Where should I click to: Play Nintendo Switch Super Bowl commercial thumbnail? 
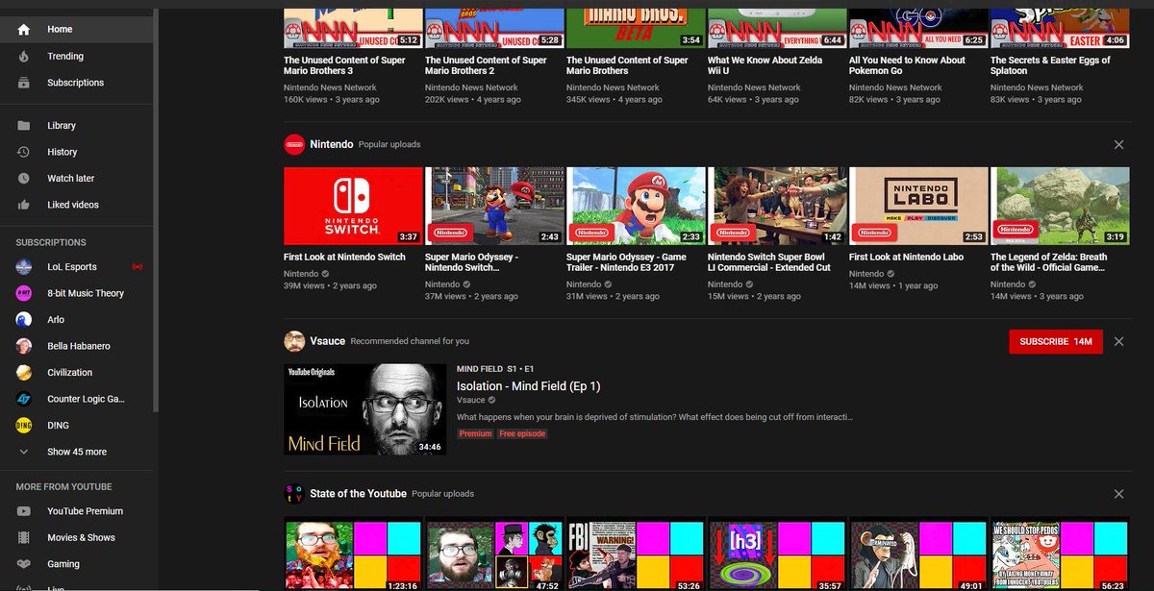[x=777, y=206]
